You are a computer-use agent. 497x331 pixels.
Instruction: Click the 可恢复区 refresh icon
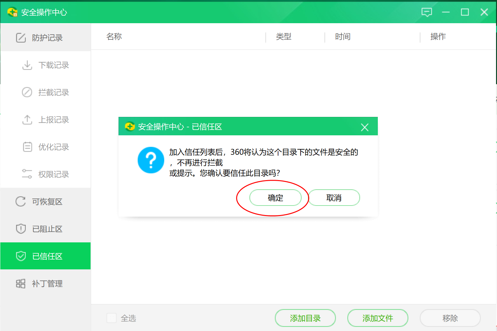tap(21, 201)
